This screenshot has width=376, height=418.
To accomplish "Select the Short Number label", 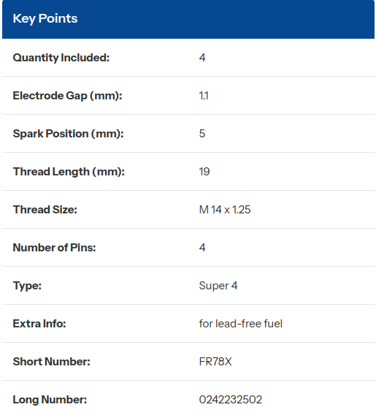I will [x=52, y=362].
